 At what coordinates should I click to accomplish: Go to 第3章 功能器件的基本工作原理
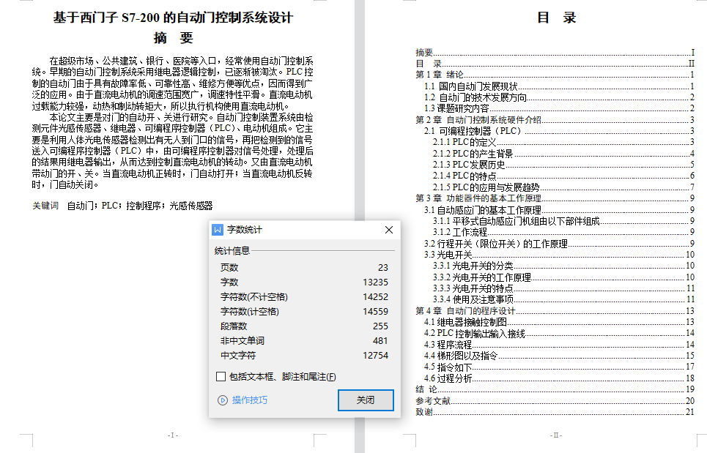478,198
